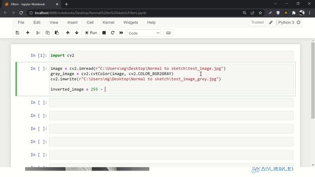Click the Python 3 kernel label

point(286,23)
